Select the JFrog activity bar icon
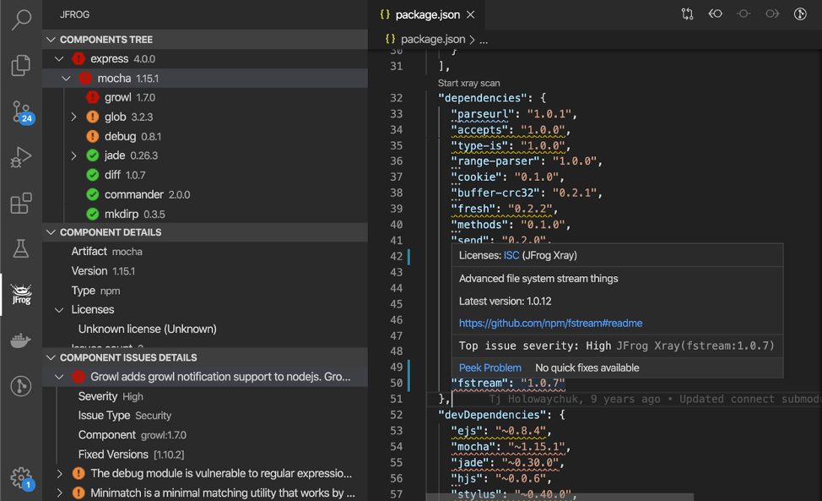822x501 pixels. point(21,294)
